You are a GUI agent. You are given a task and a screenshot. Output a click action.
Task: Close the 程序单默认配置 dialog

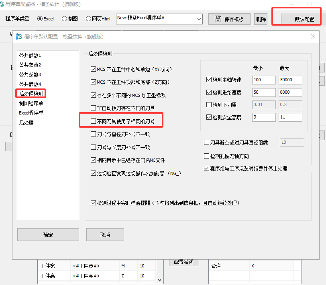tap(313, 36)
